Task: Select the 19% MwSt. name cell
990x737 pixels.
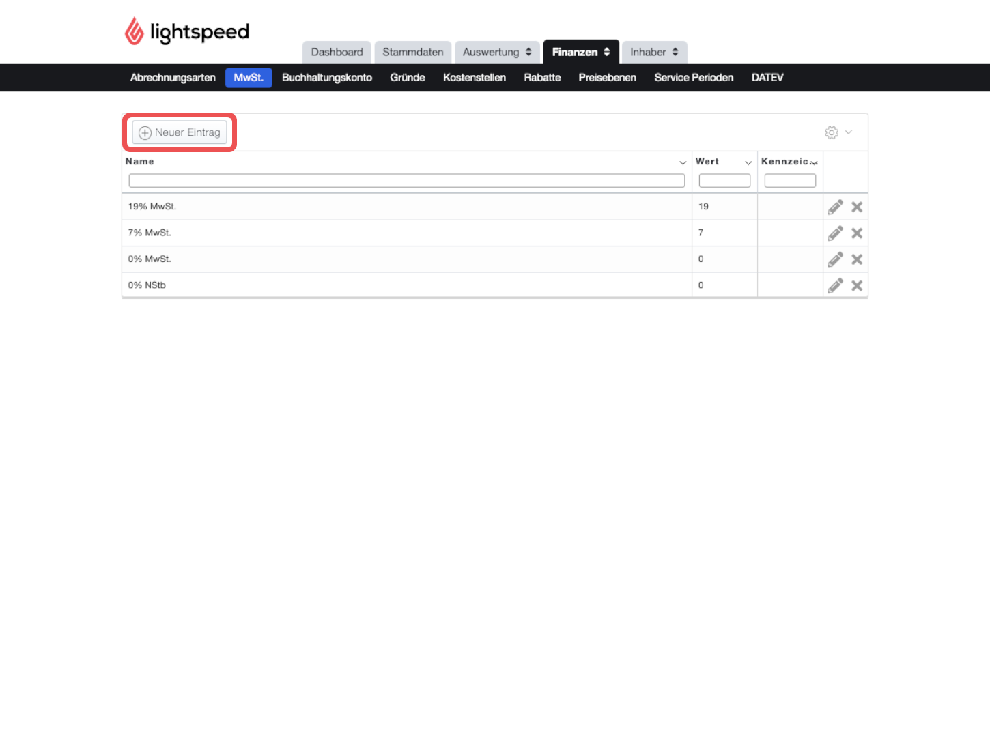Action: (407, 207)
